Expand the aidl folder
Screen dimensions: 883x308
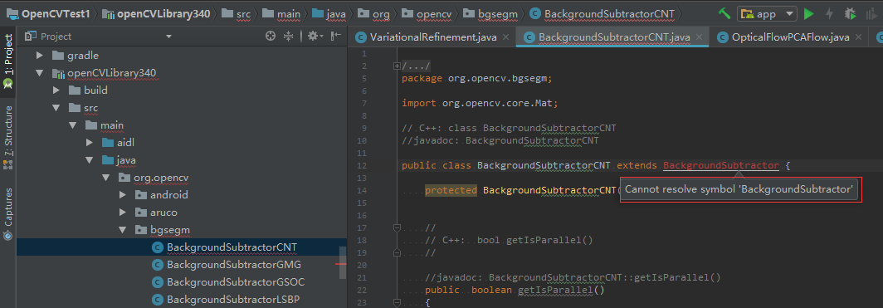(90, 143)
